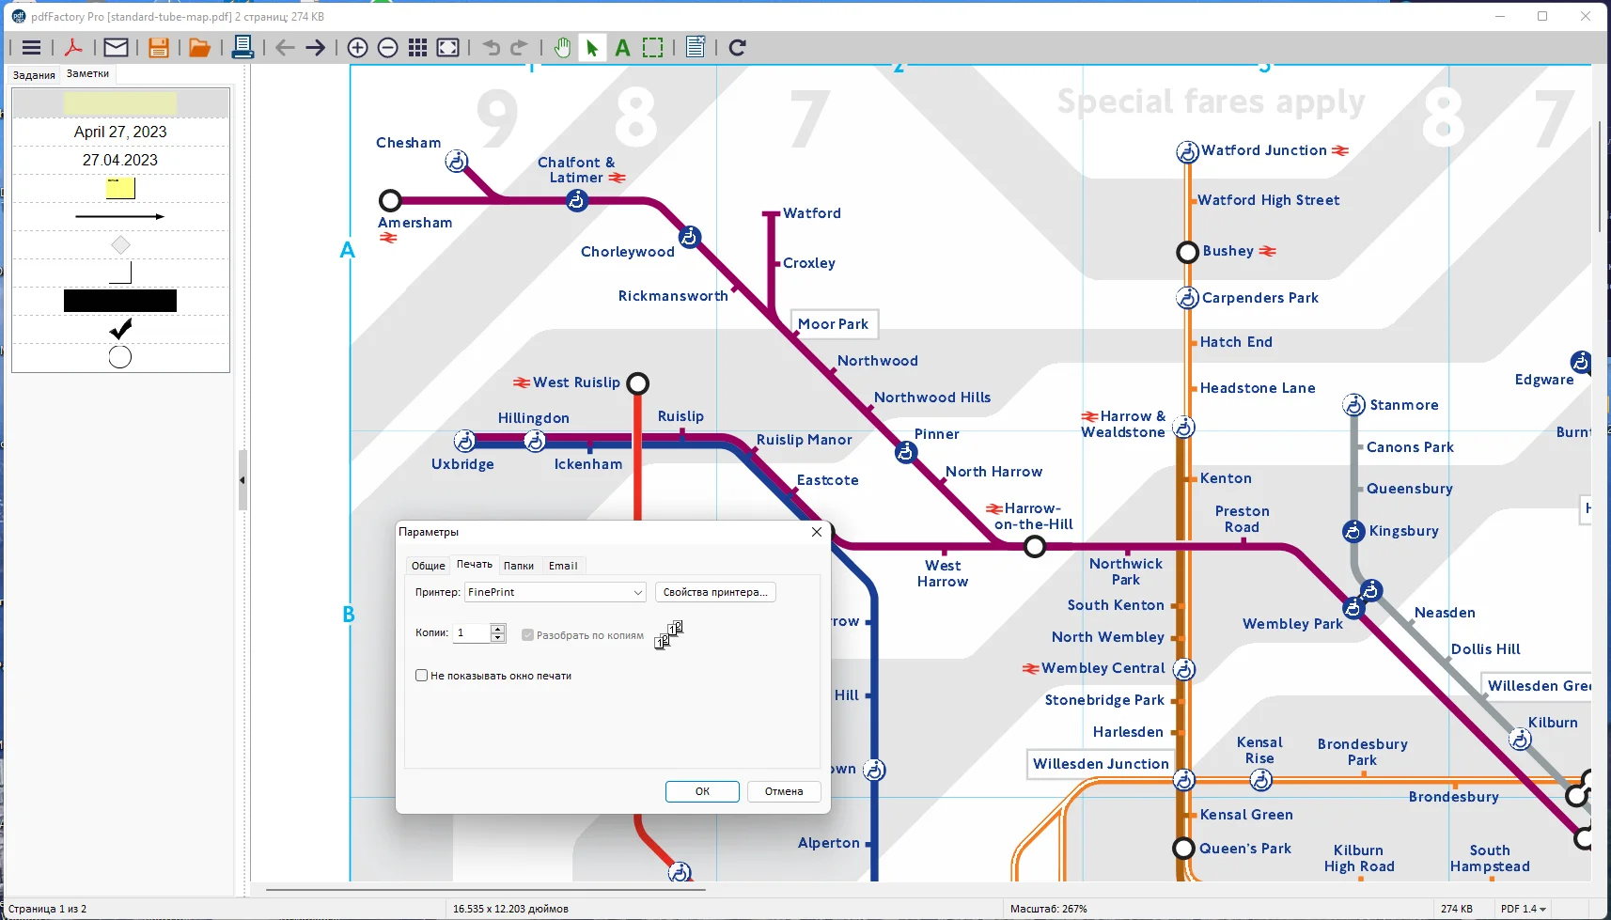Click the blue printer icon
Viewport: 1611px width, 920px height.
tap(242, 47)
